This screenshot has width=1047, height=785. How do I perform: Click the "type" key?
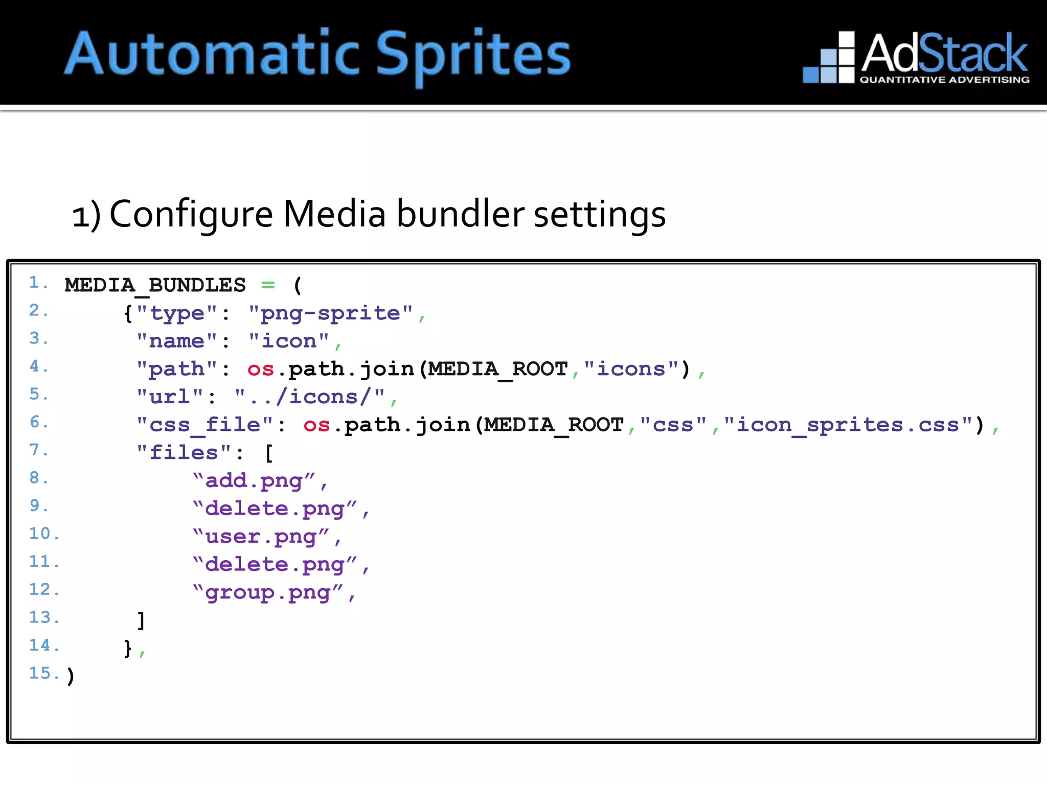coord(177,313)
